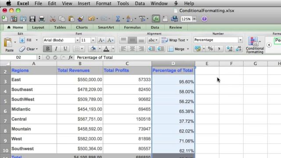The height and width of the screenshot is (158, 281).
Task: Click the Print icon
Action: (42, 19)
